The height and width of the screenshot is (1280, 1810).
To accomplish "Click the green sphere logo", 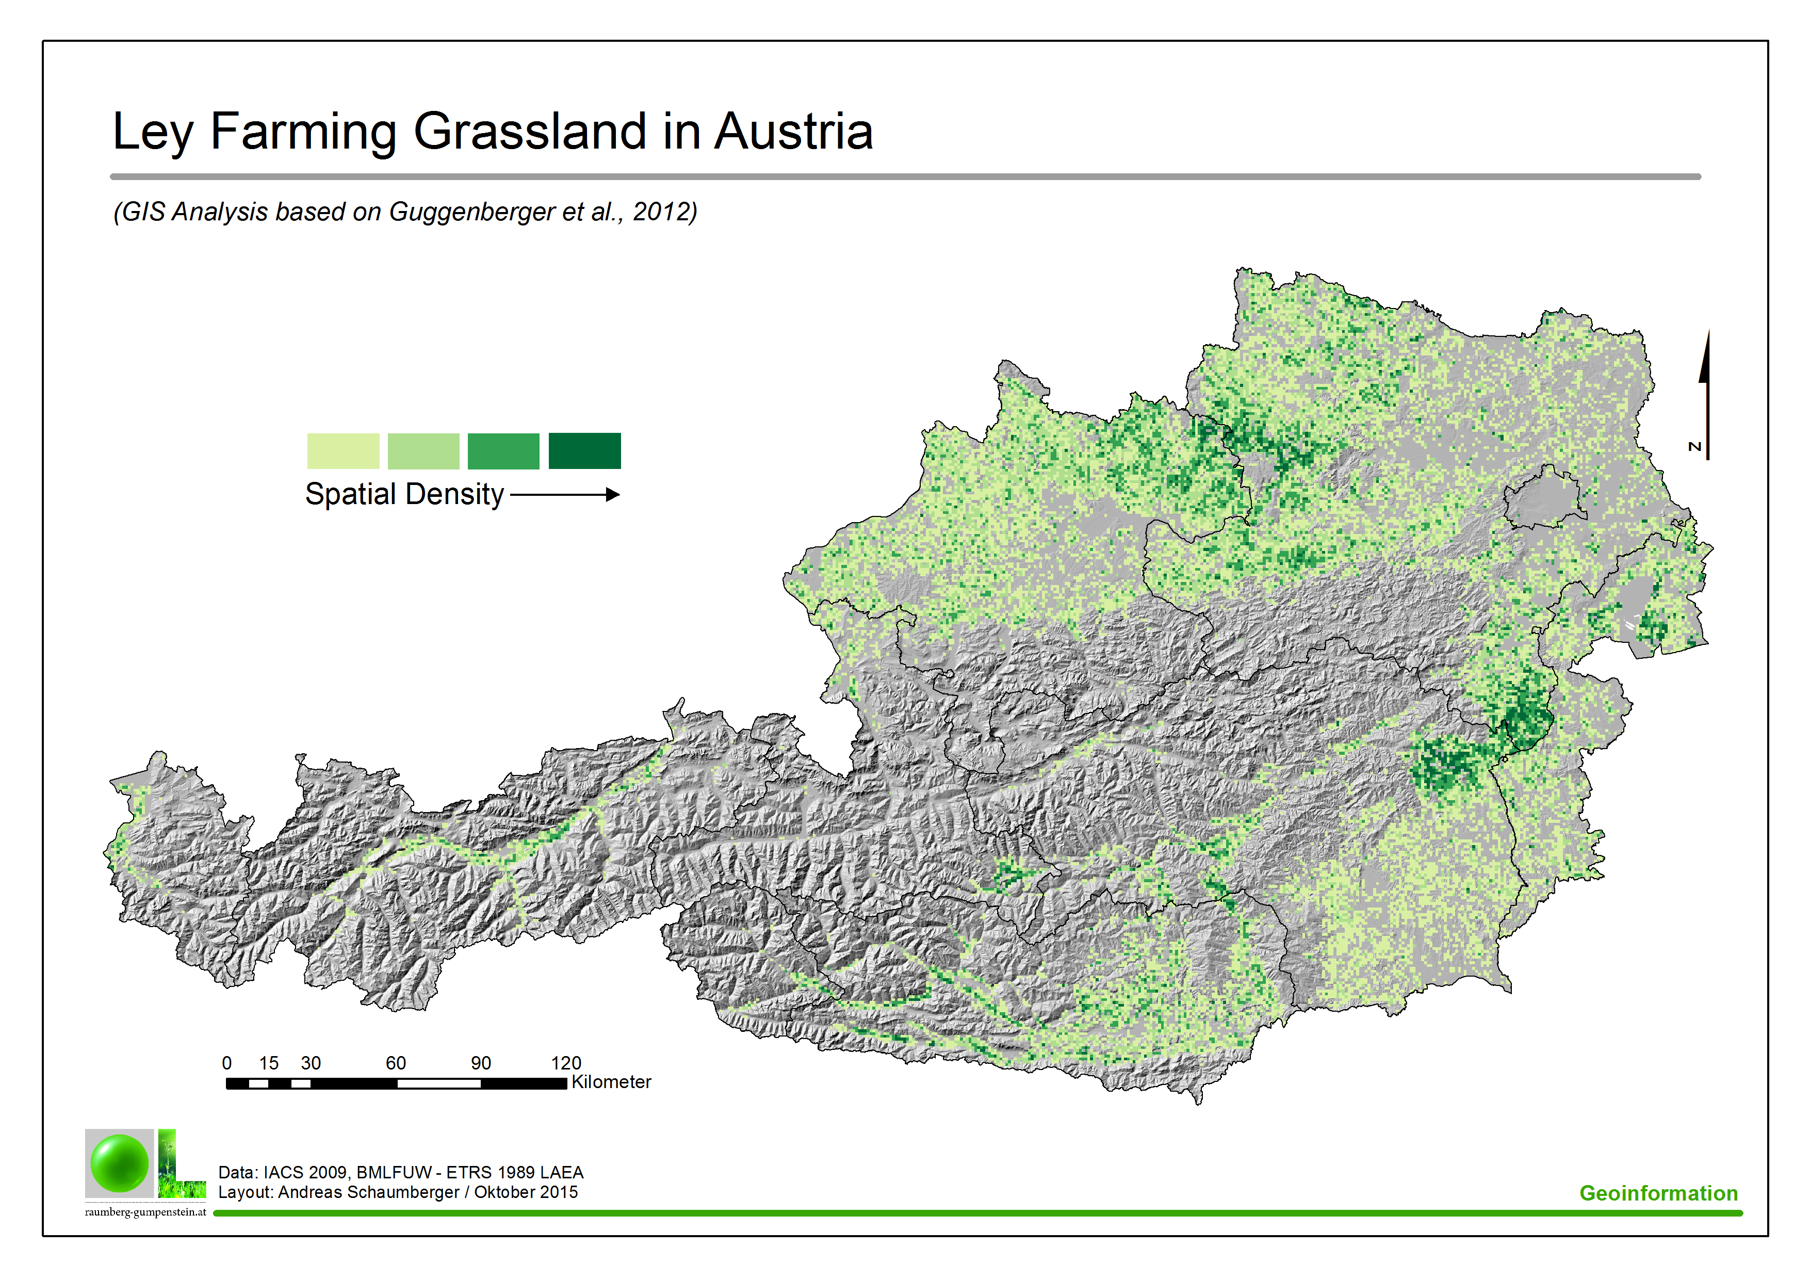I will click(x=120, y=1163).
